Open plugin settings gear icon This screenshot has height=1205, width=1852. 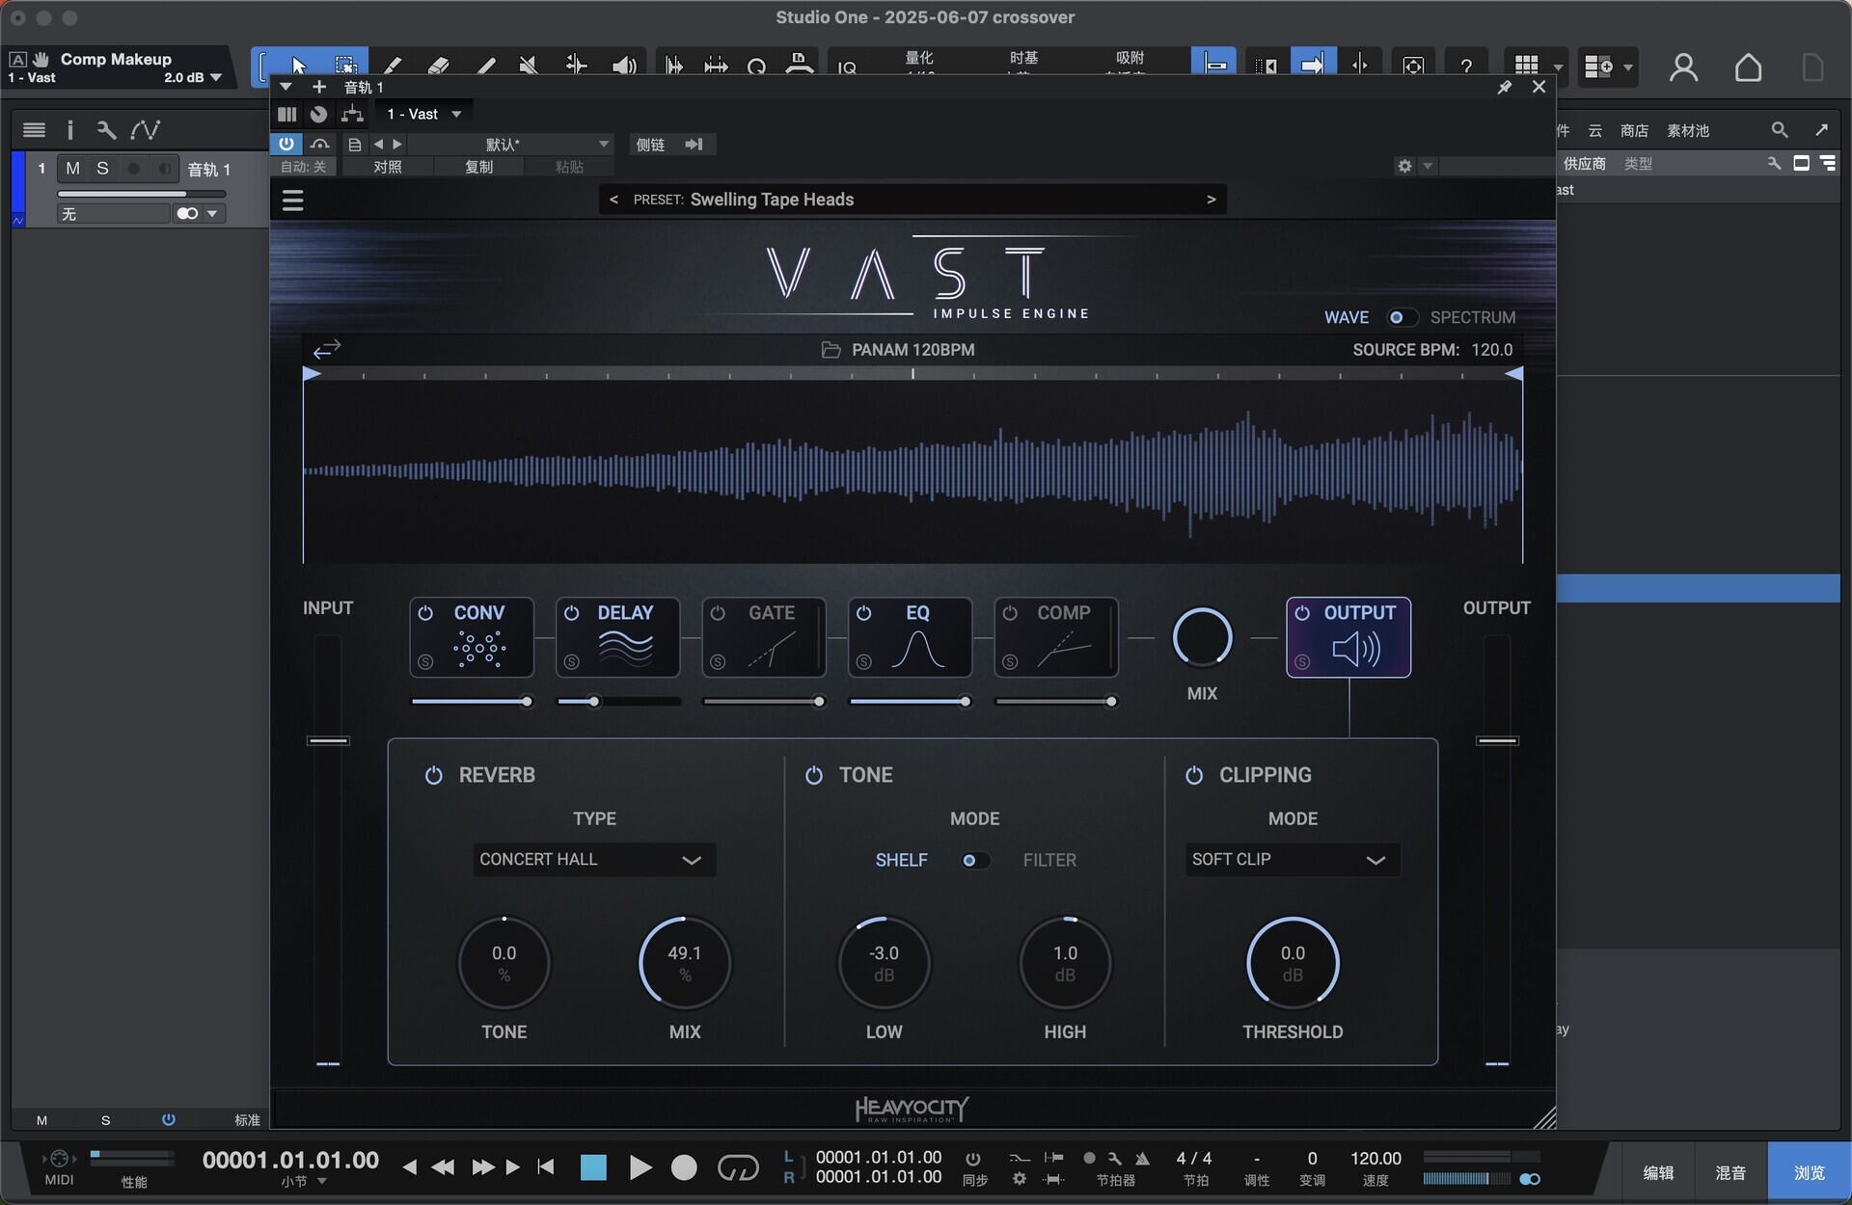1404,166
